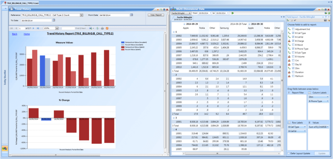Click the Find link in the report toolbar
Image resolution: width=333 pixels, height=159 pixels.
pyautogui.click(x=77, y=28)
